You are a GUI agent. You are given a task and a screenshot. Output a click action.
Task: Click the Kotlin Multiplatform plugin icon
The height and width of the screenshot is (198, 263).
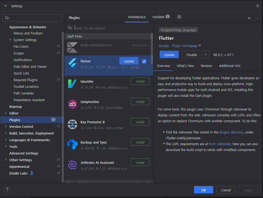point(72,47)
